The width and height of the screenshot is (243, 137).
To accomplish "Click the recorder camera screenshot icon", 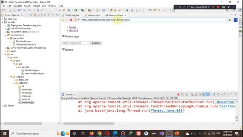I will coord(224,7).
